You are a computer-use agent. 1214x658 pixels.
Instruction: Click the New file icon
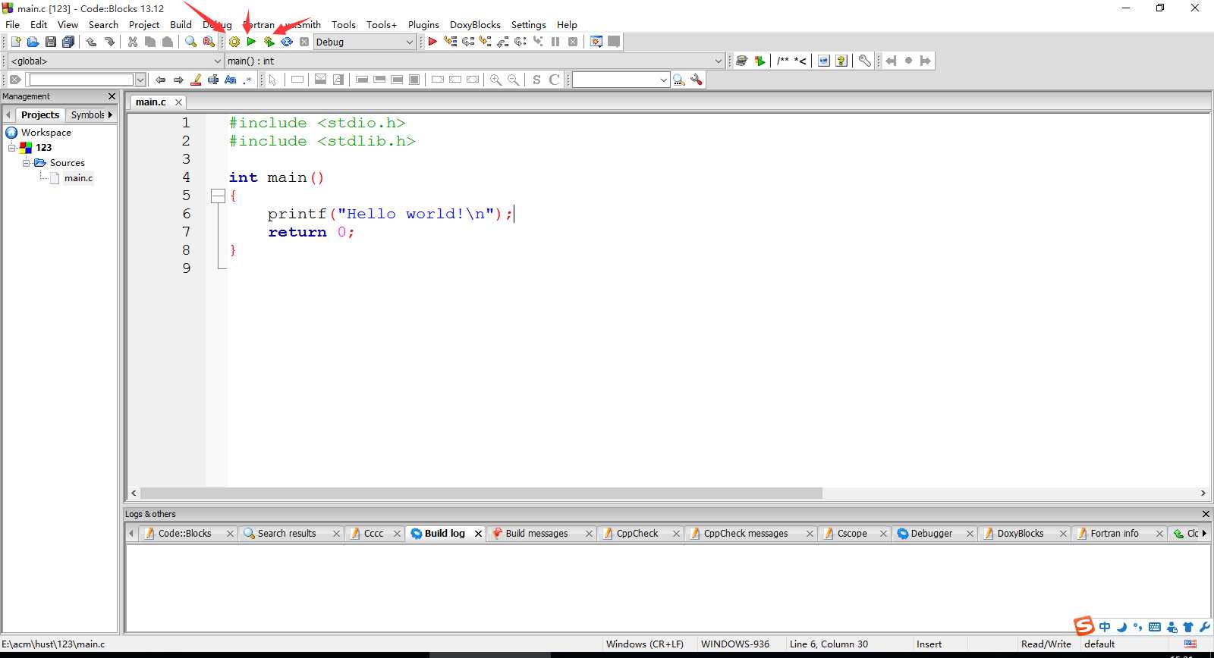pos(16,42)
